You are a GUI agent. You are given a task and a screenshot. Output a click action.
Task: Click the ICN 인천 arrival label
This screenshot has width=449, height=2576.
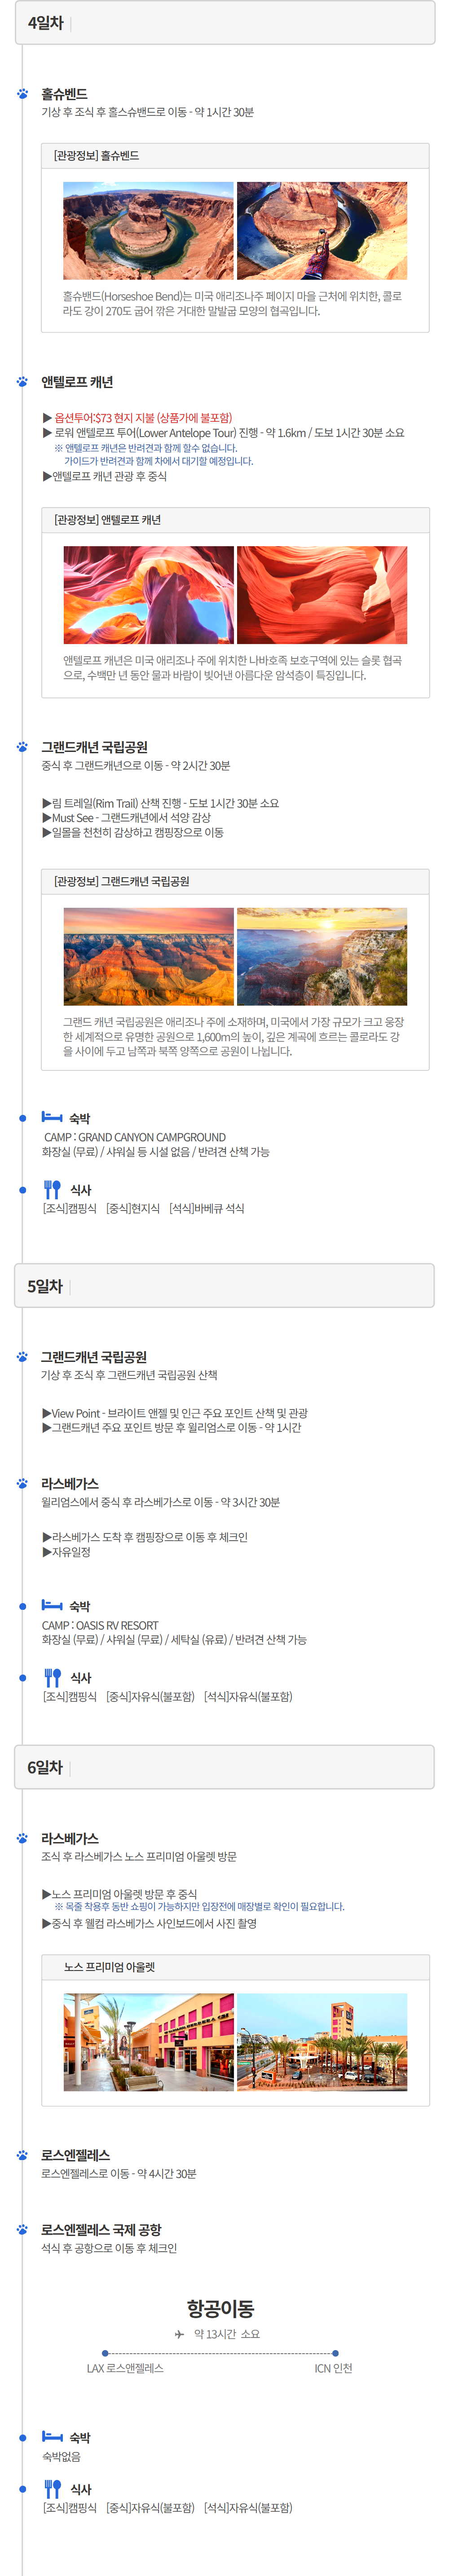click(x=333, y=2369)
